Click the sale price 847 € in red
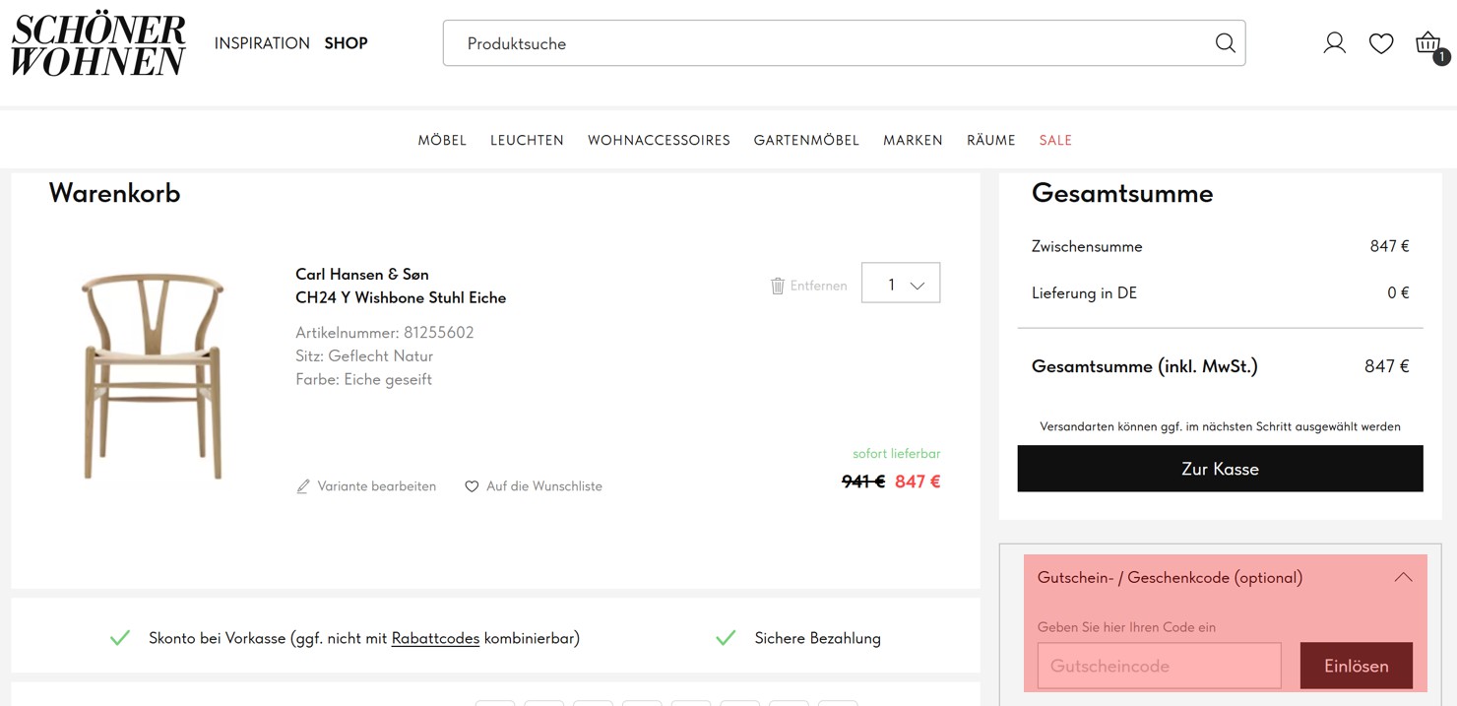Screen dimensions: 1457x706 click(918, 481)
